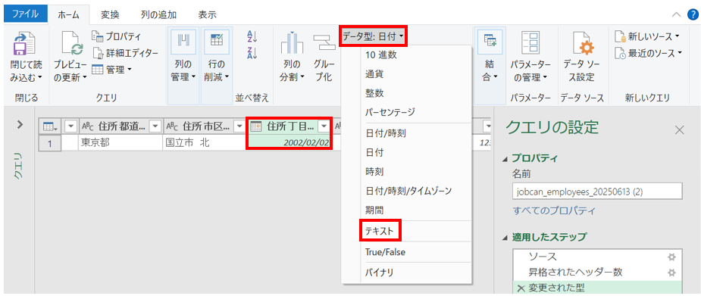Select the 東京都 cell
Viewport: 701px width, 296px height.
120,142
